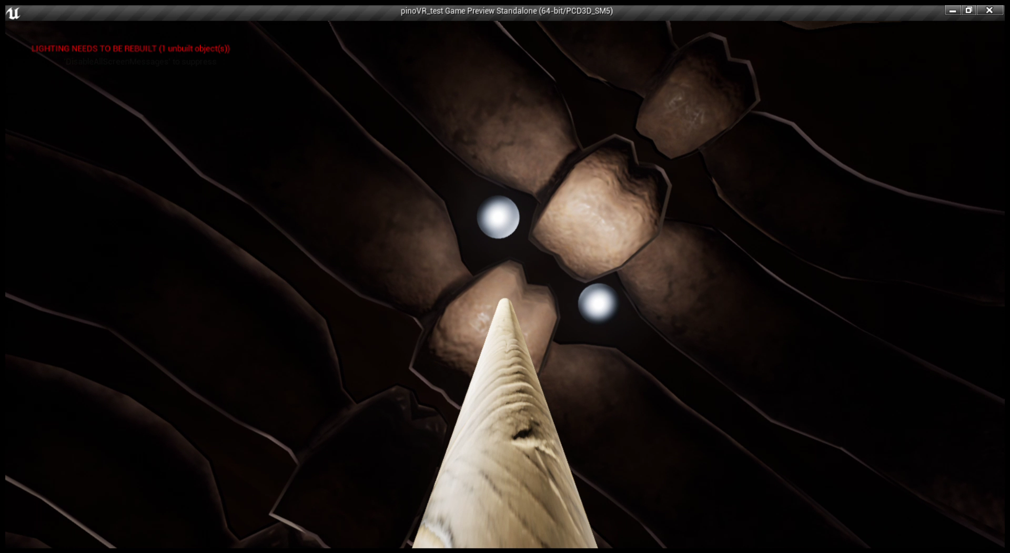Close the pinoVR_test Game Preview window
The image size is (1010, 553).
pos(989,11)
